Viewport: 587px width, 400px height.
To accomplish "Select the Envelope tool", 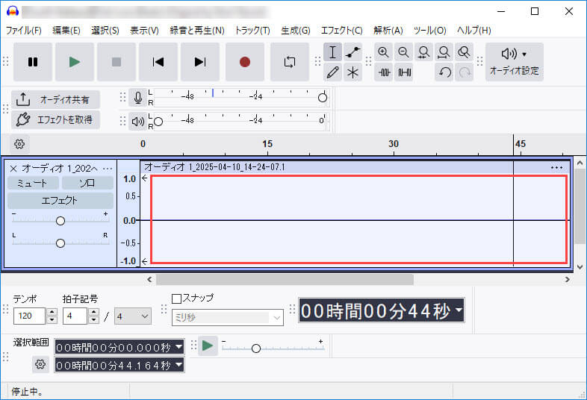I will [x=352, y=52].
